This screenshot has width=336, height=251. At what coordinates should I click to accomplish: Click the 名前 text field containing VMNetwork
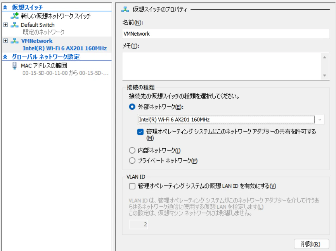(x=226, y=34)
